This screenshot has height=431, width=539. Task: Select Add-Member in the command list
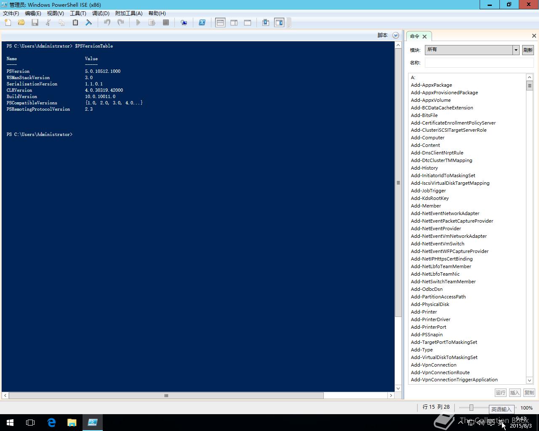(x=426, y=206)
